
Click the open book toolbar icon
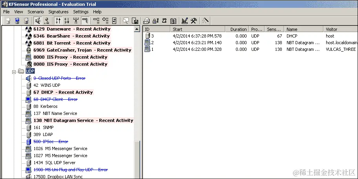[x=173, y=21]
